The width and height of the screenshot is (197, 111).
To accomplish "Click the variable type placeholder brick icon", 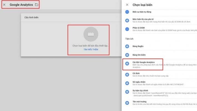I will [91, 34].
